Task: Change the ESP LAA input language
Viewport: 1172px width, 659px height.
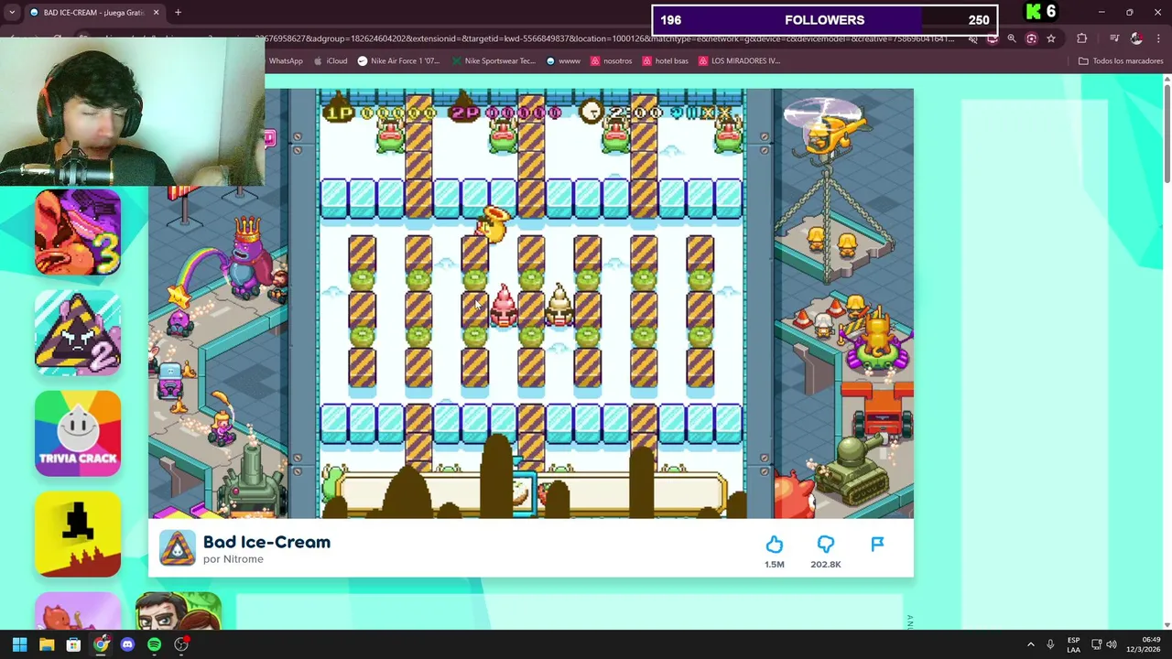Action: 1073,644
